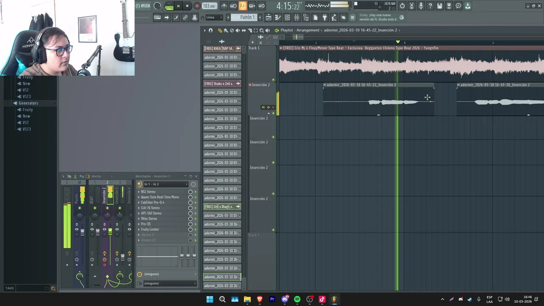Collapse the Generators tree node
This screenshot has height=306, width=544.
(15, 103)
